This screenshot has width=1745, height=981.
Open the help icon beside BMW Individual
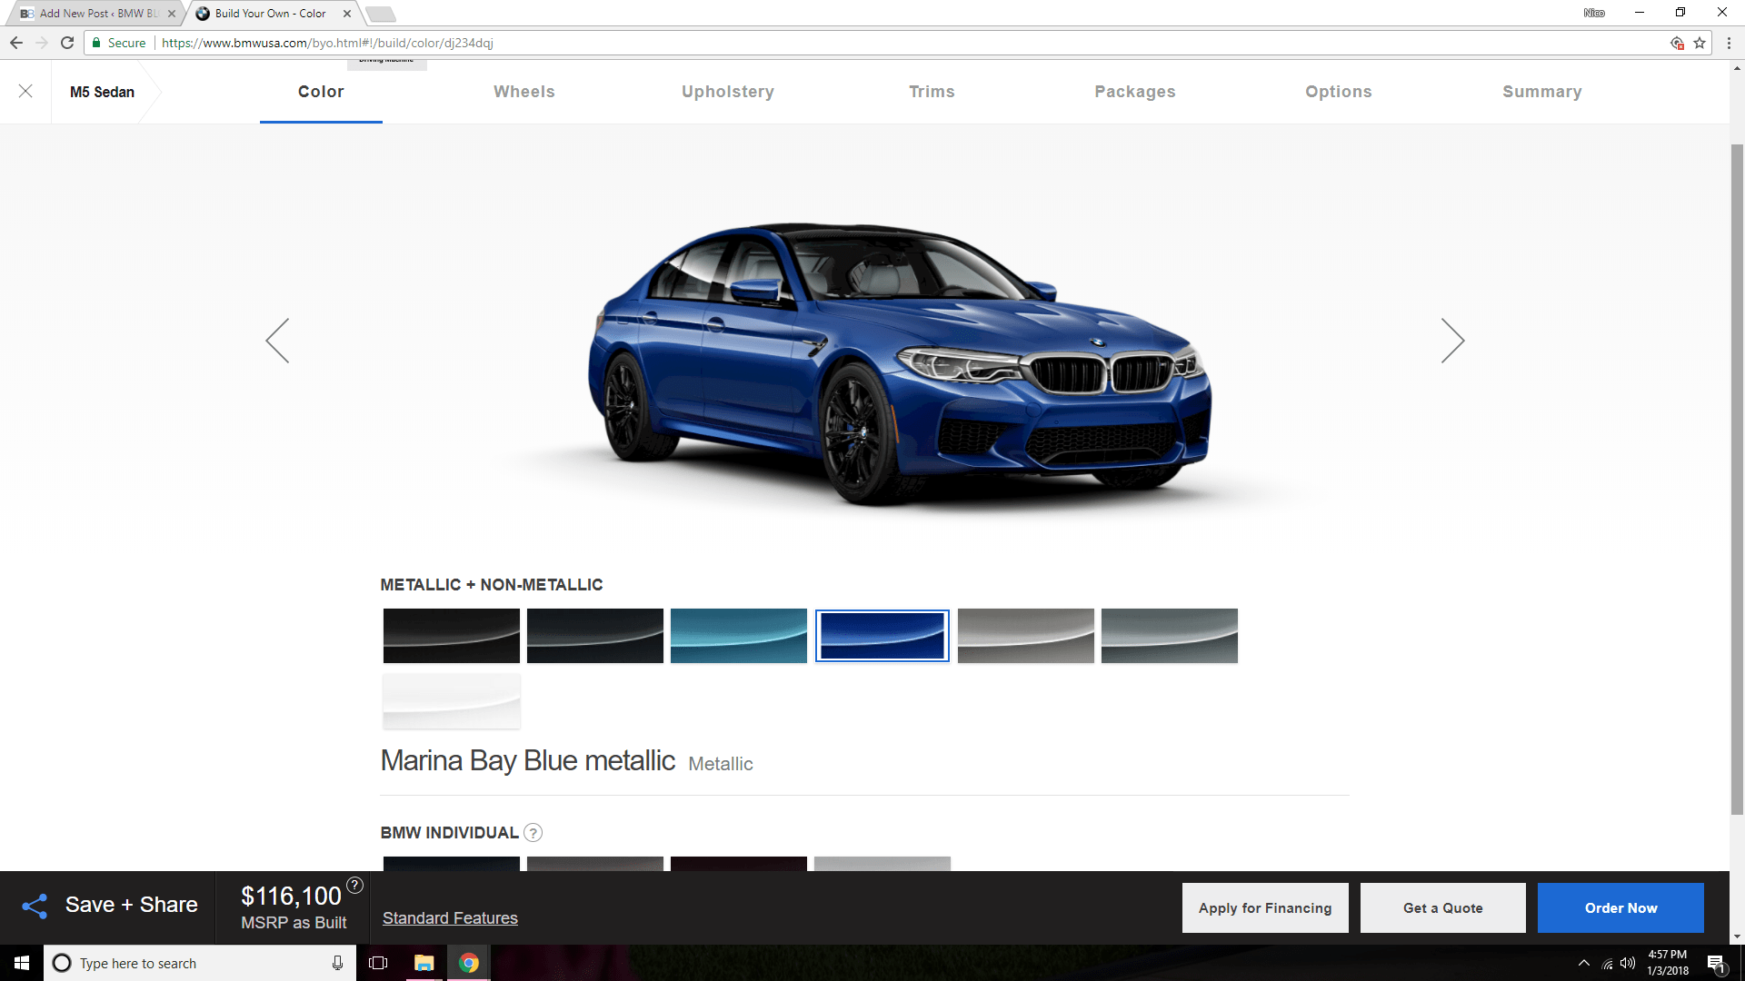(533, 832)
